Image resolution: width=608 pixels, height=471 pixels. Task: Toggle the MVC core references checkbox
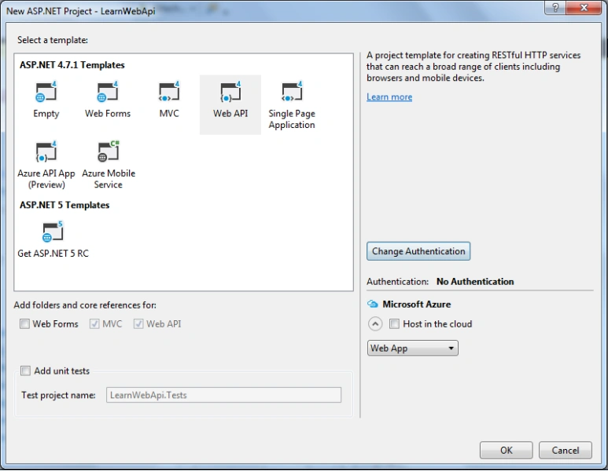pyautogui.click(x=94, y=324)
